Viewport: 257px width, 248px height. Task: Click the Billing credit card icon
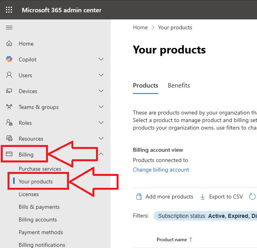(9, 154)
